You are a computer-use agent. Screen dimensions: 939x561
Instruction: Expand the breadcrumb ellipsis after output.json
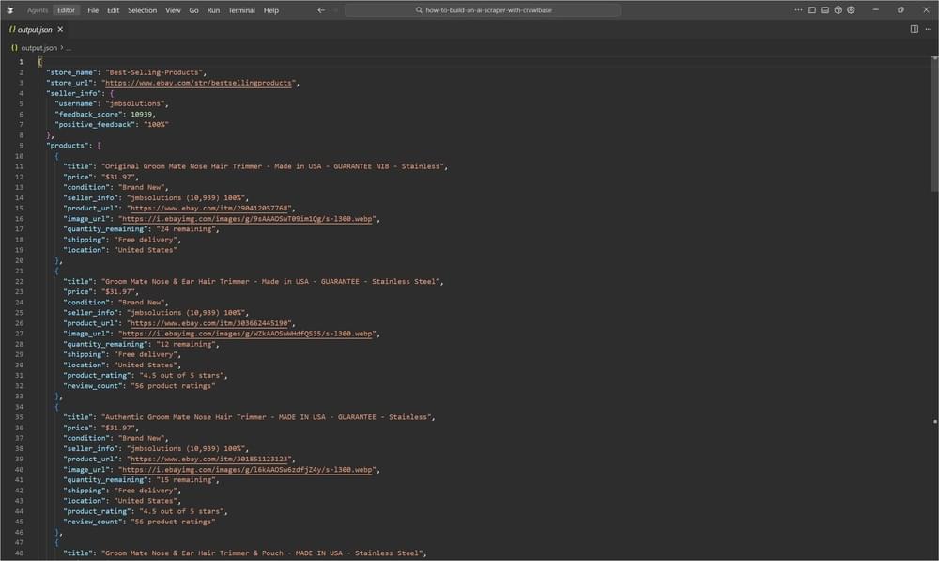pyautogui.click(x=68, y=46)
